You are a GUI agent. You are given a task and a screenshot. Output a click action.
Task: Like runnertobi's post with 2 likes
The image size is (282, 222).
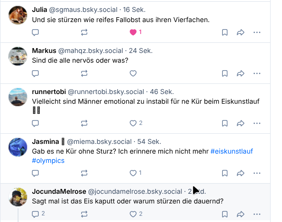[133, 123]
